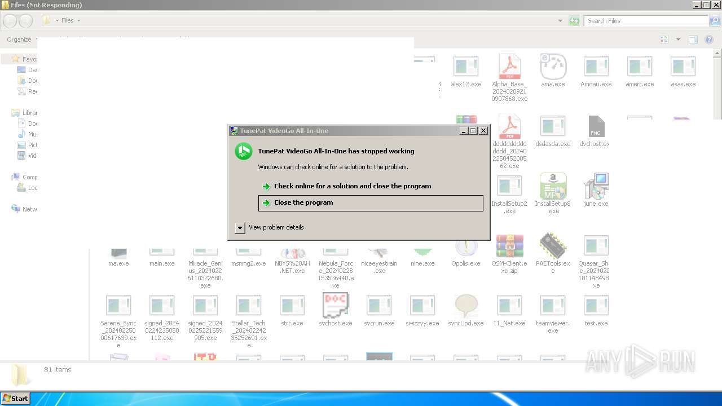Screen dimensions: 722x406
Task: Click the Explorer Forward navigation button
Action: [x=25, y=21]
